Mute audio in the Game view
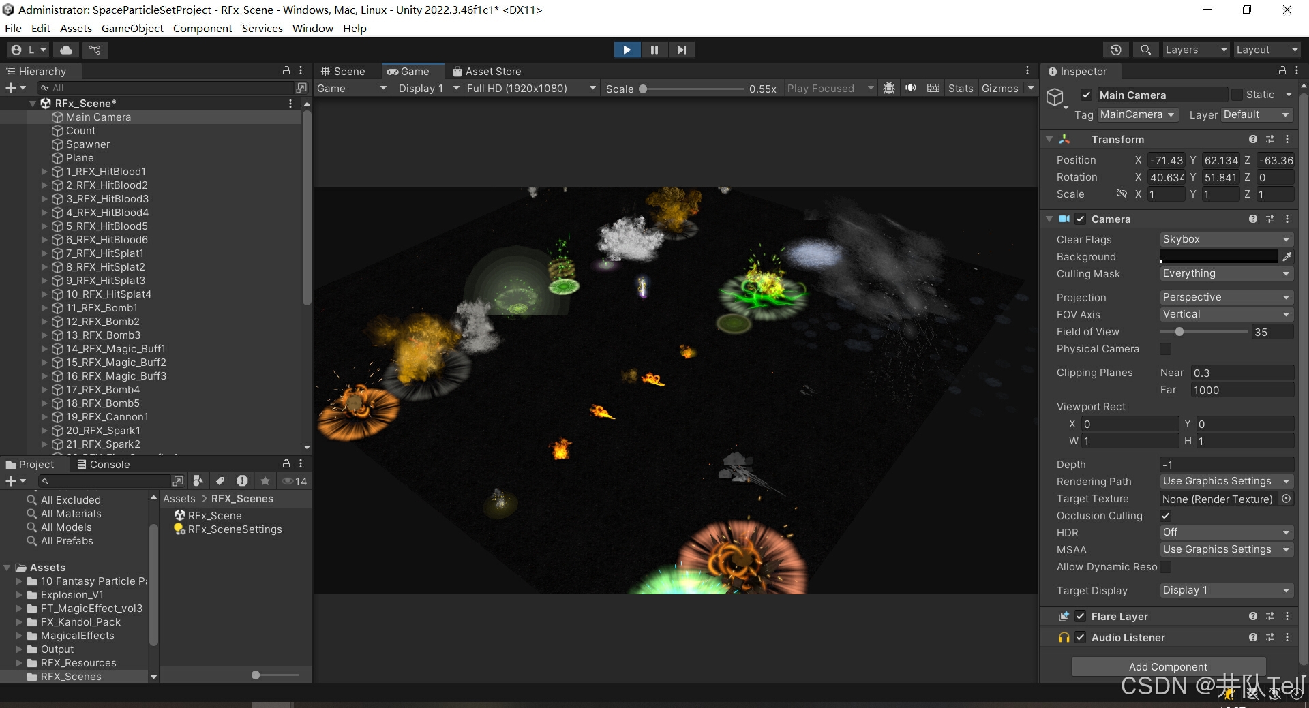Viewport: 1309px width, 708px height. [x=911, y=89]
